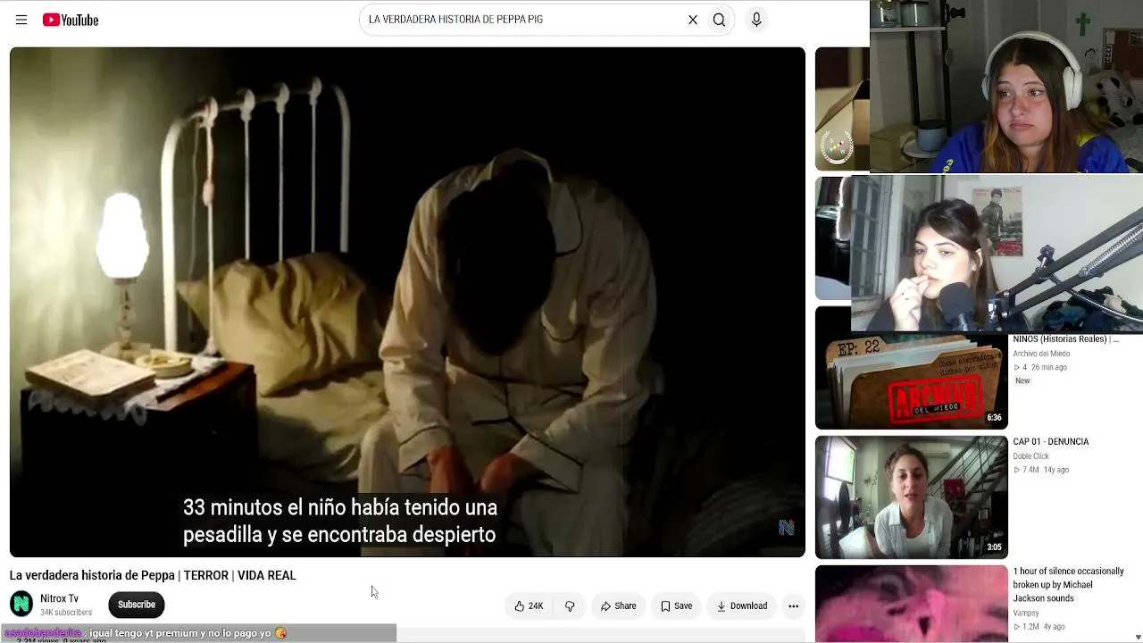Click the scroll-down arrow of page scrollbar
Viewport: 1143px width, 643px height.
click(1137, 636)
